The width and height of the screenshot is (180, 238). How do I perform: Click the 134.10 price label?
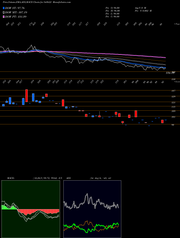click(x=170, y=73)
